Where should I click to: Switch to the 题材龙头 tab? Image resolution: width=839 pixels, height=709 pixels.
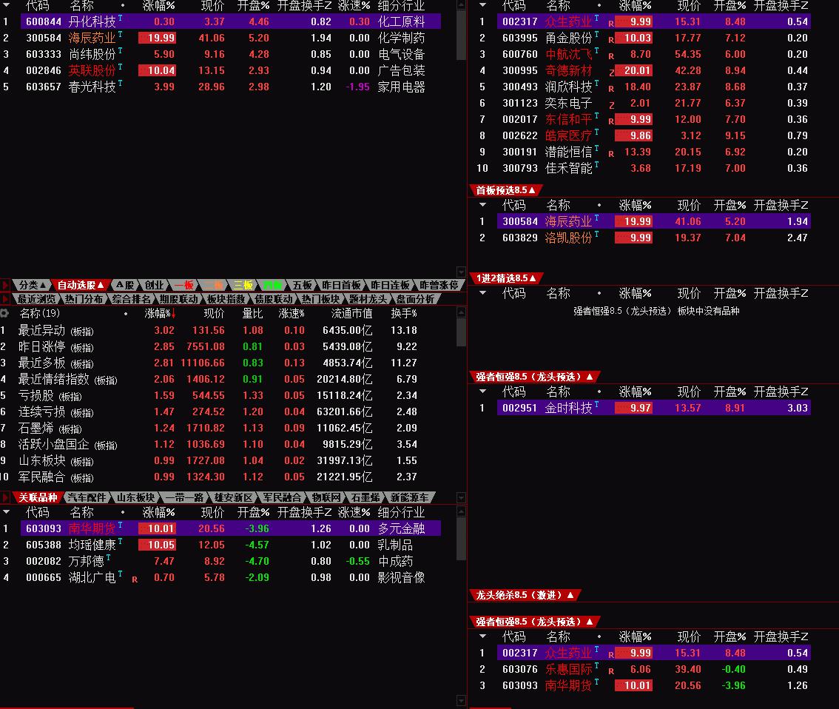368,299
